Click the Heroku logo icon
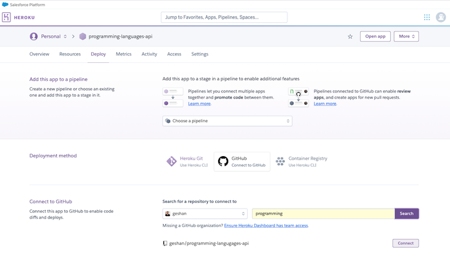 click(6, 17)
